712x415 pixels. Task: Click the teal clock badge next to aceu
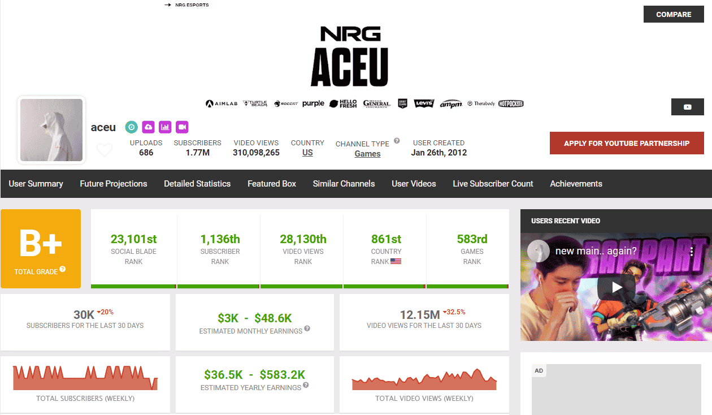click(131, 127)
